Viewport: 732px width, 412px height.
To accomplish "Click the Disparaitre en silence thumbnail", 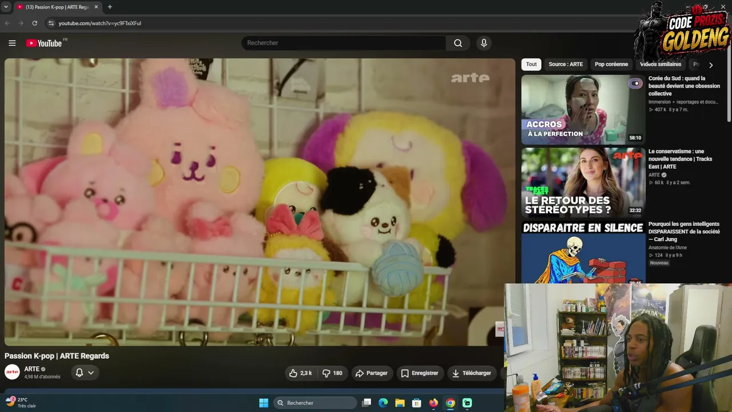I will point(583,252).
